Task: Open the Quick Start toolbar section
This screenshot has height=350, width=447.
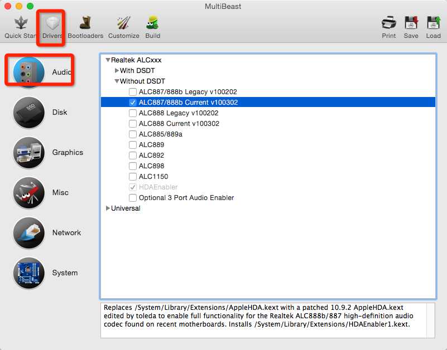Action: tap(21, 27)
